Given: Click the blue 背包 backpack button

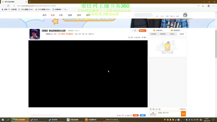Looking at the screenshot, I should coord(143,115).
